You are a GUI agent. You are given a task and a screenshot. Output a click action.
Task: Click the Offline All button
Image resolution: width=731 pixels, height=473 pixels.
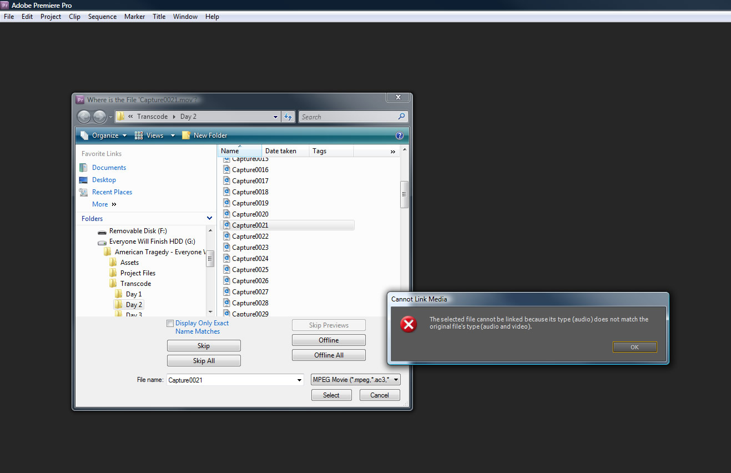click(x=329, y=355)
